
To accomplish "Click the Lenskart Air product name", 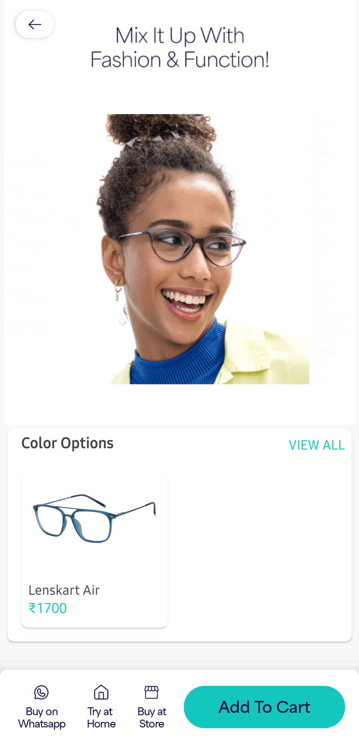I will click(x=64, y=590).
